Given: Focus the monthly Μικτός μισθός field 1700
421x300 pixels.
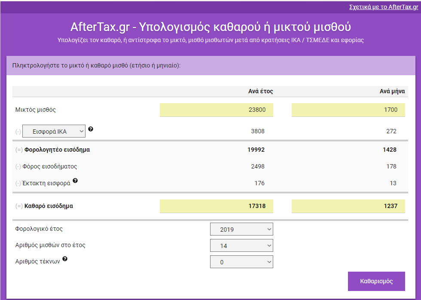Looking at the screenshot, I should (348, 110).
